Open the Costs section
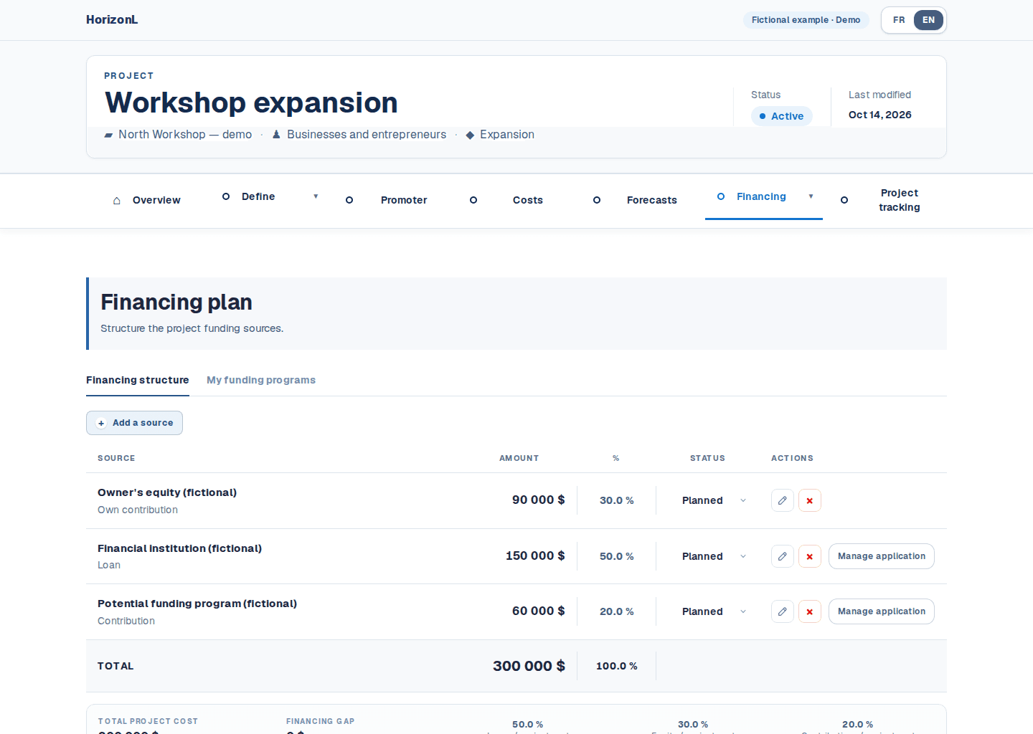Image resolution: width=1033 pixels, height=734 pixels. coord(528,200)
